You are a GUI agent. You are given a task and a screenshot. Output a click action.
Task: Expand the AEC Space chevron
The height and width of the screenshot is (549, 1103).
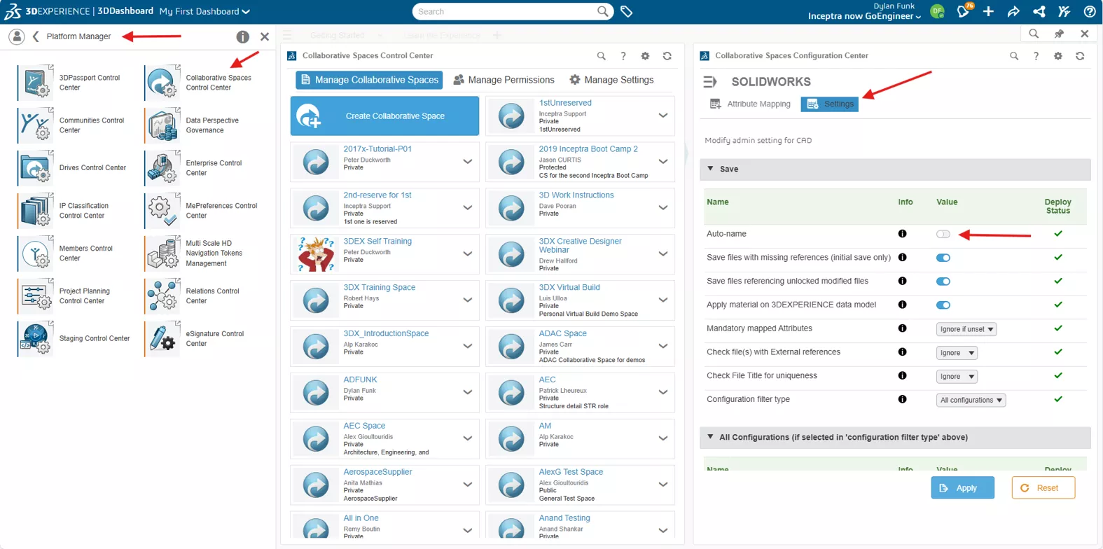[467, 438]
